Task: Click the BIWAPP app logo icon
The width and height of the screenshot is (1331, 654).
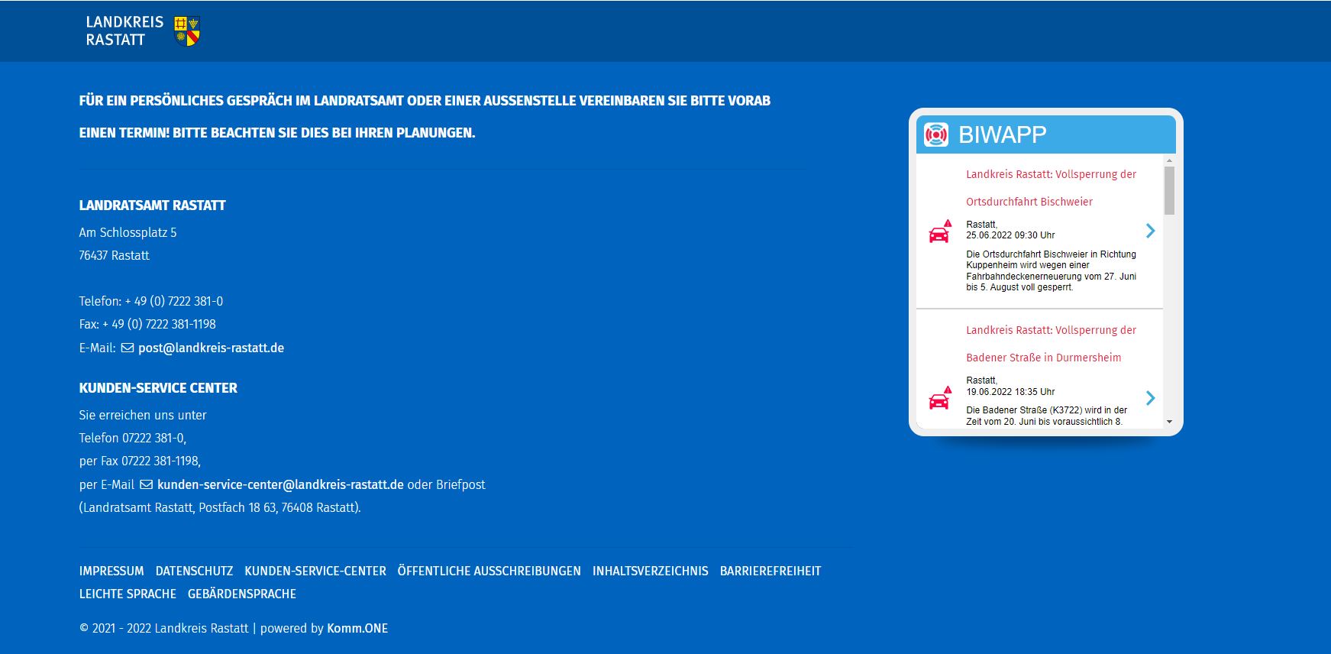Action: pyautogui.click(x=935, y=134)
